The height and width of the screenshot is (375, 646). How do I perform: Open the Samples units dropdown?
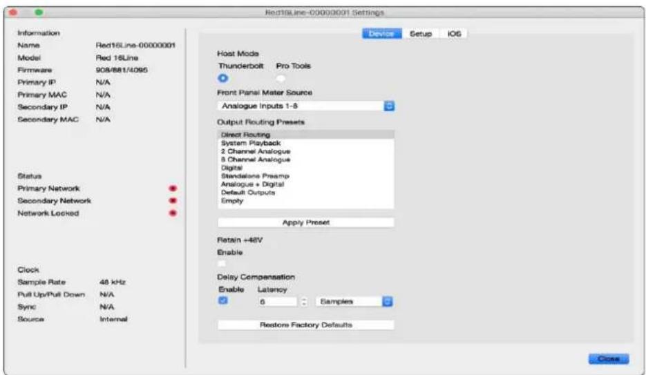pyautogui.click(x=354, y=302)
